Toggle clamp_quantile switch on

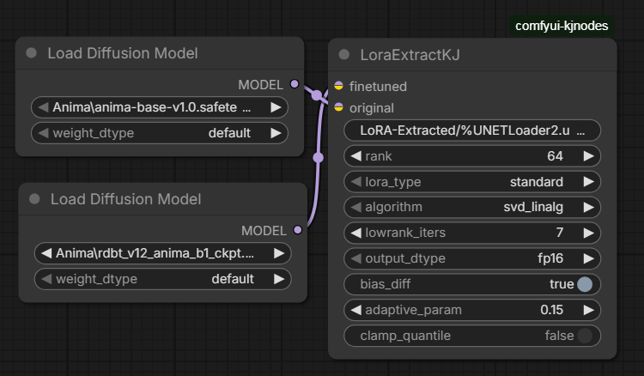[x=585, y=336]
